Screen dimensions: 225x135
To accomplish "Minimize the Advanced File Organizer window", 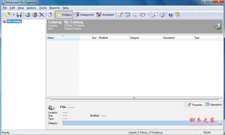I will point(204,1).
